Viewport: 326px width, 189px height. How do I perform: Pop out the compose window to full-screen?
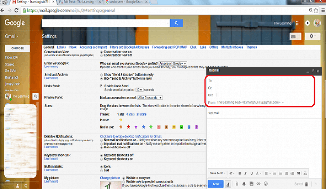pyautogui.click(x=312, y=71)
